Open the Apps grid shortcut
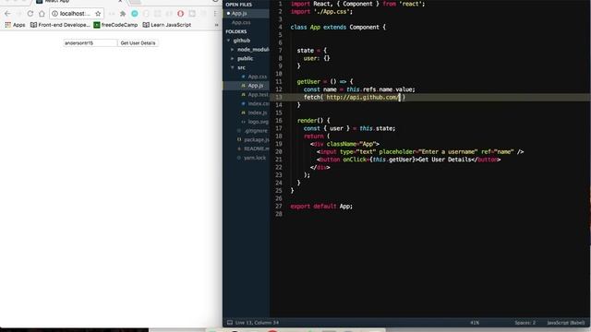This screenshot has height=332, width=591. (15, 25)
